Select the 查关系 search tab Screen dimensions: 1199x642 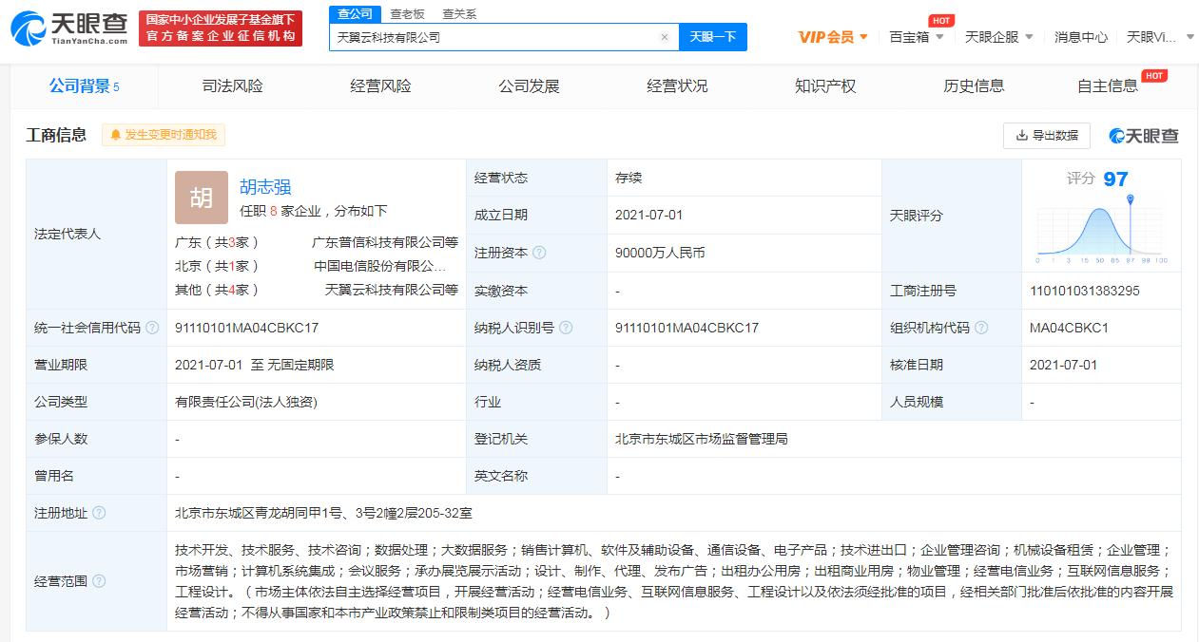point(459,14)
